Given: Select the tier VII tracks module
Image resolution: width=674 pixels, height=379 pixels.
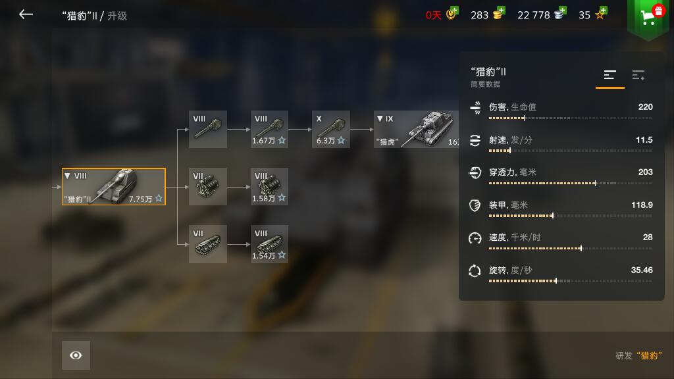Looking at the screenshot, I should 208,243.
